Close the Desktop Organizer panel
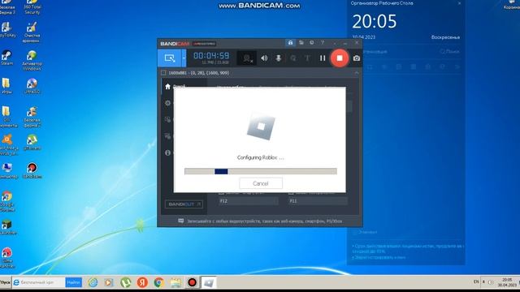 pos(459,3)
